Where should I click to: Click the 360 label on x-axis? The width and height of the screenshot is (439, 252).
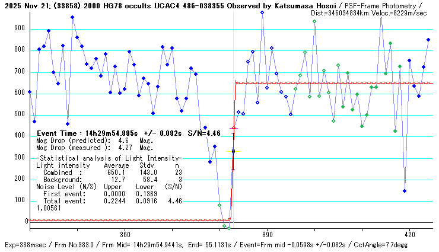pyautogui.click(x=125, y=234)
